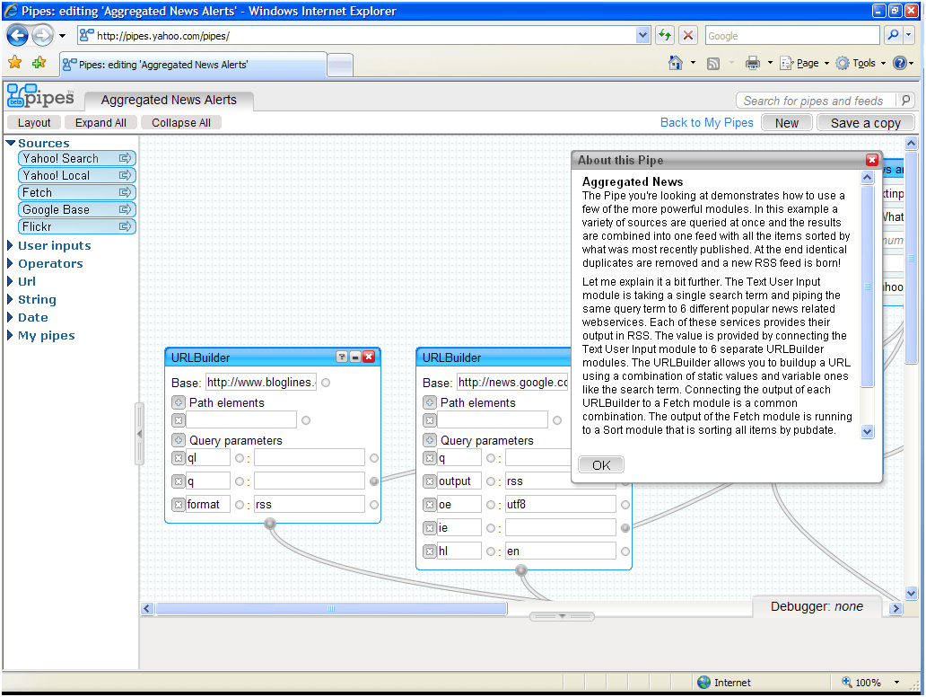
Task: Close the bloglines URLBuilder module
Action: [369, 357]
